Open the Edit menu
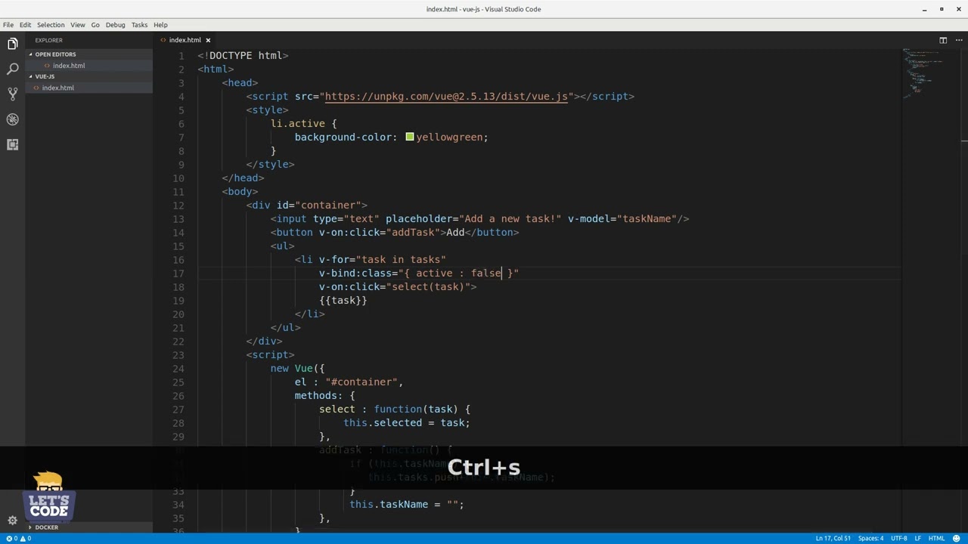 tap(25, 25)
